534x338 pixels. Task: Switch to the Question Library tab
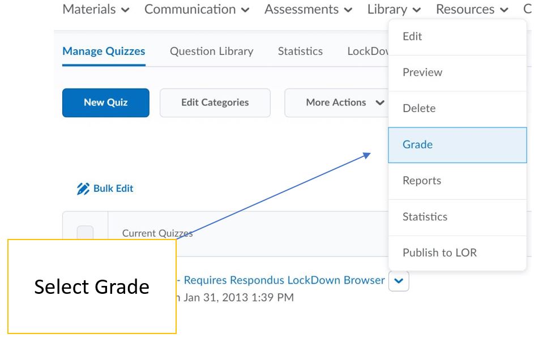pyautogui.click(x=211, y=52)
